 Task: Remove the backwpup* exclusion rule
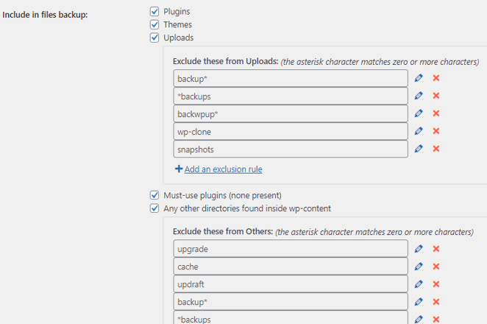[436, 113]
